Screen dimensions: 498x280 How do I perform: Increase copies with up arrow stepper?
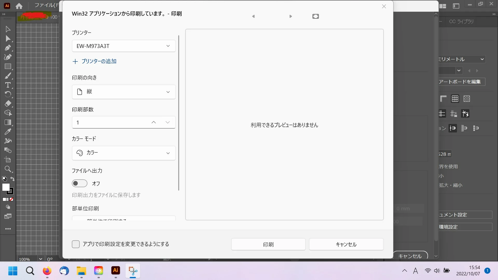click(154, 122)
